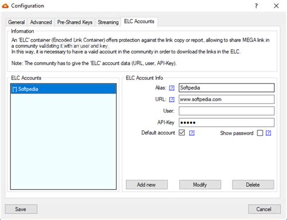Click the empty User input field

226,111
